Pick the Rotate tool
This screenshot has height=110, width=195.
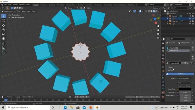4,30
